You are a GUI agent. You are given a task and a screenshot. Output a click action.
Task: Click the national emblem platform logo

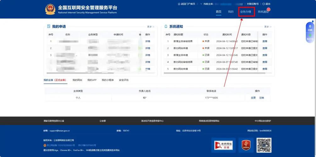tap(50, 9)
